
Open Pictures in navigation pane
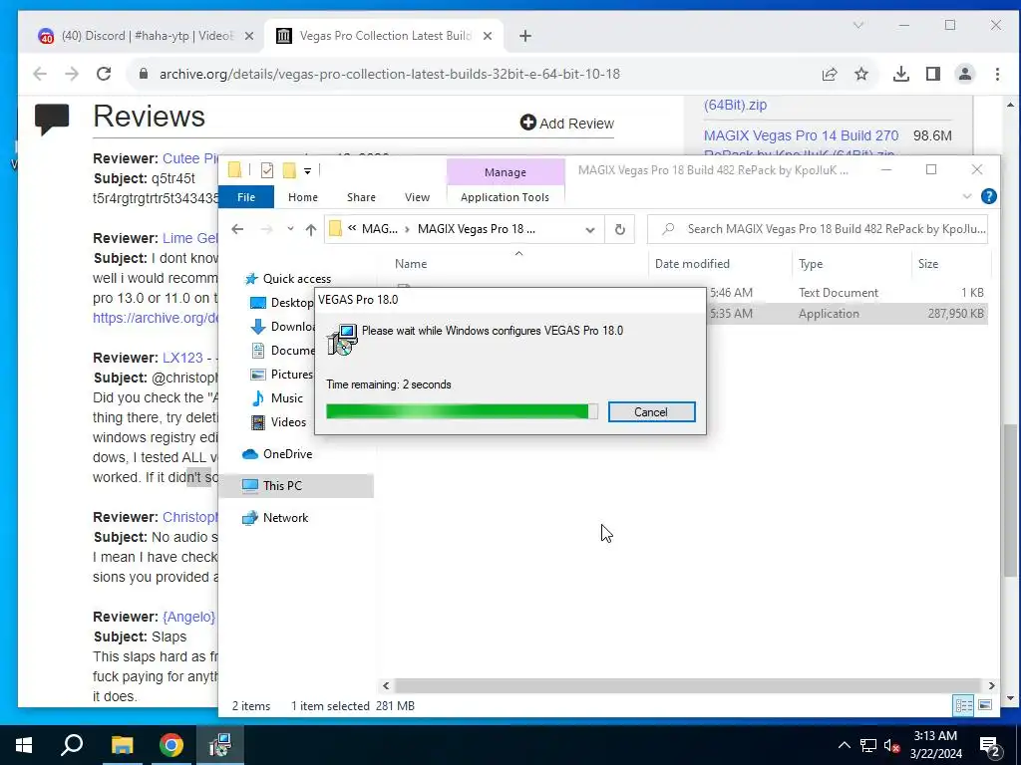pyautogui.click(x=282, y=375)
